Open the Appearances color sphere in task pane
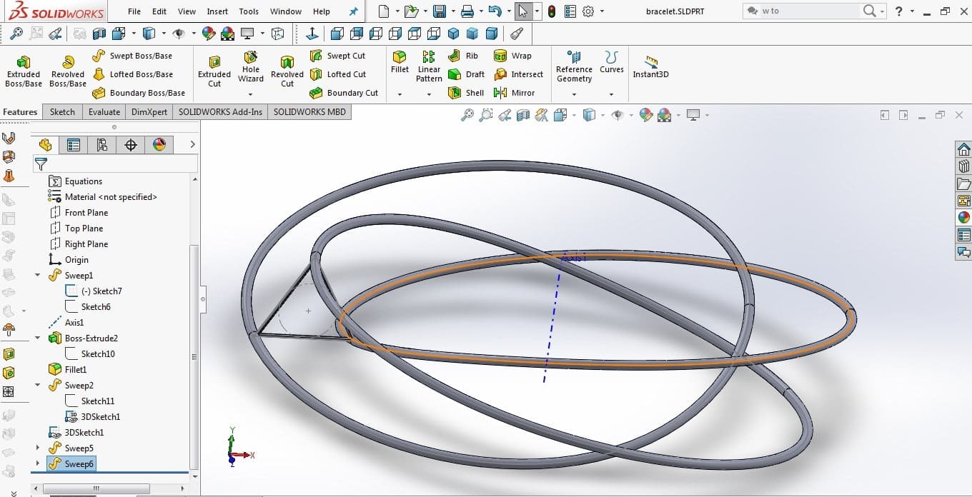 (963, 217)
